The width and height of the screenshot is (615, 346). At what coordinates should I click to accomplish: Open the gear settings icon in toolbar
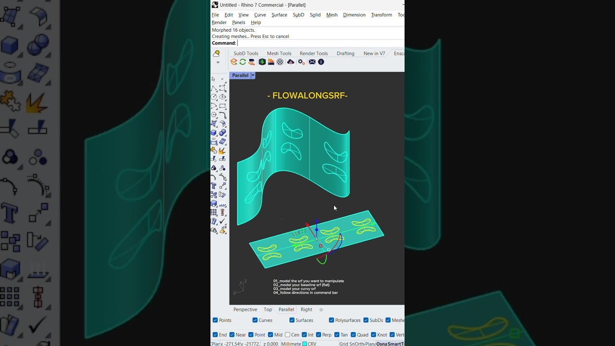pyautogui.click(x=301, y=62)
